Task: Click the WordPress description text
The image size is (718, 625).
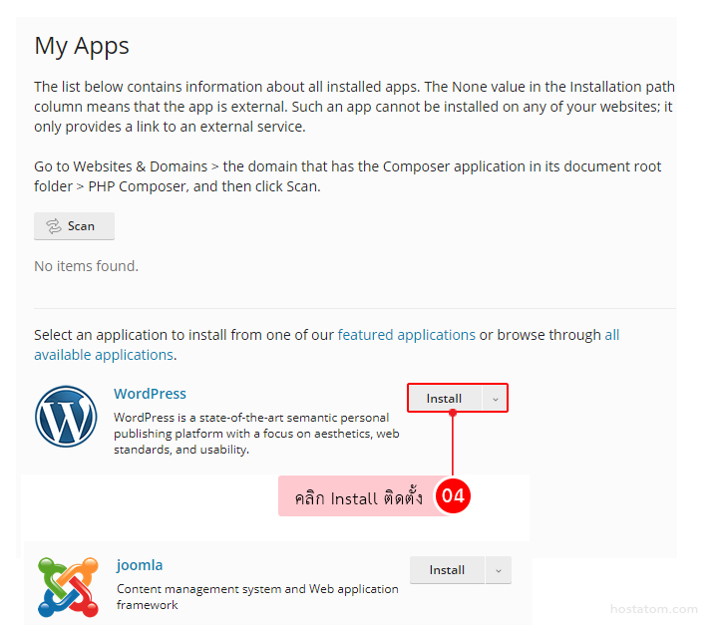Action: (x=256, y=434)
